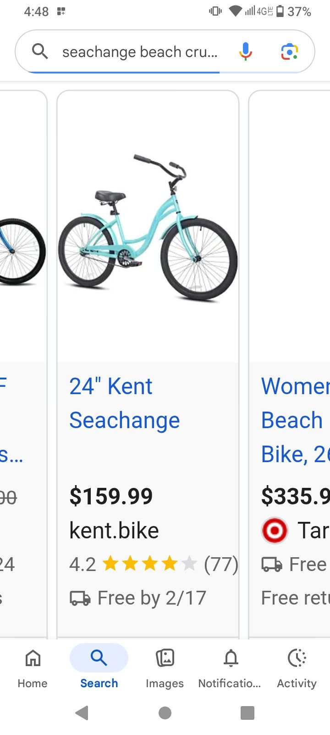Tap the magnifying glass search icon
This screenshot has width=330, height=735.
40,51
